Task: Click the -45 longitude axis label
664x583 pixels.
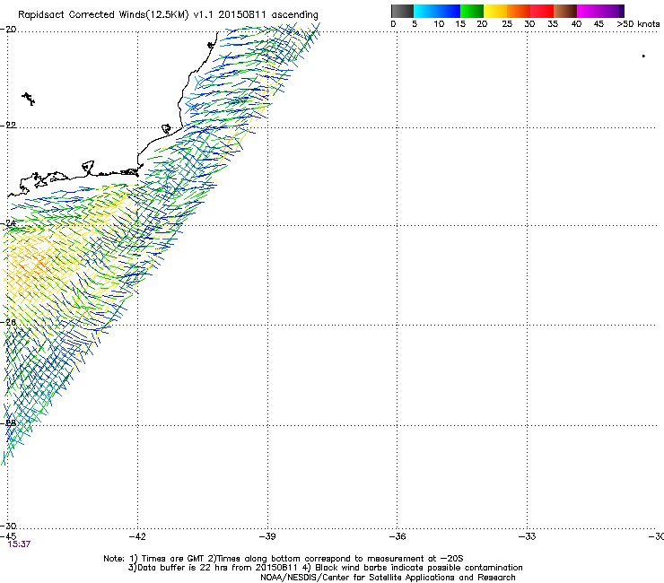Action: tap(8, 536)
